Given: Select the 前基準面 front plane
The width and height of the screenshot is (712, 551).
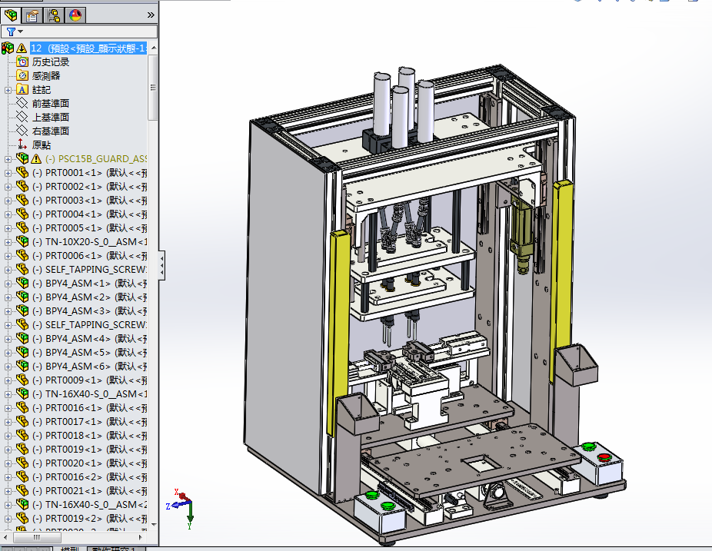Looking at the screenshot, I should [51, 103].
